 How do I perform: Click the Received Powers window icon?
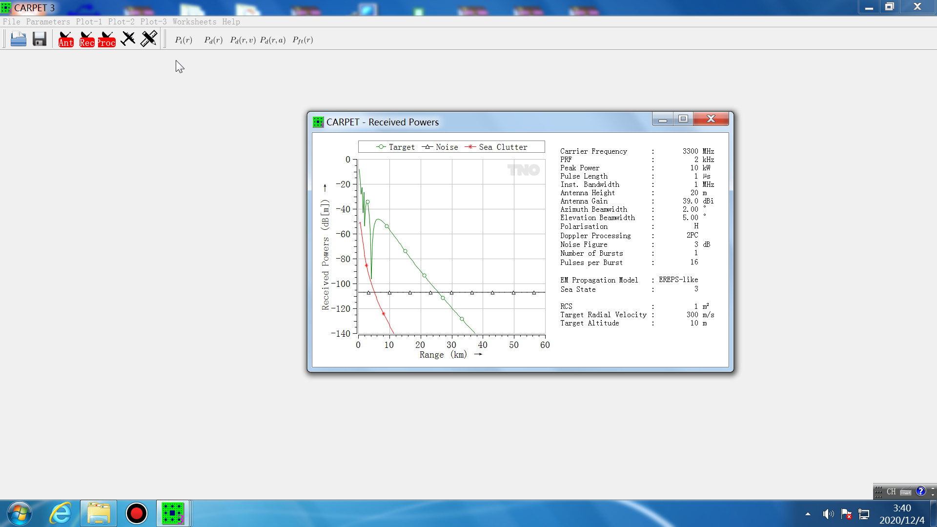tap(318, 122)
